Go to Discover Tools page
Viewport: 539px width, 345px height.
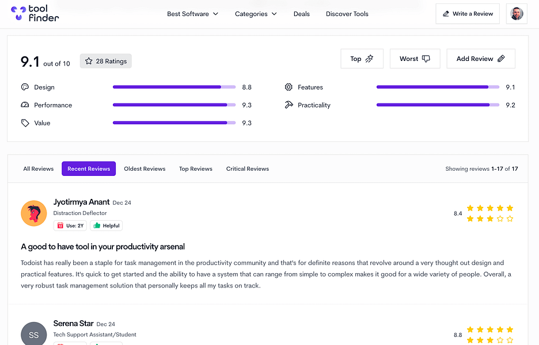click(347, 14)
